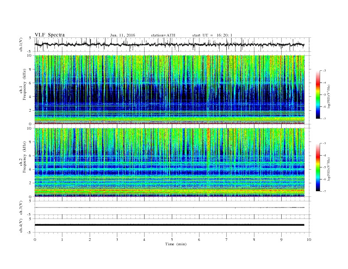Click the ch.1 colorbar log(PSD) label
This screenshot has width=348, height=269.
click(x=329, y=96)
